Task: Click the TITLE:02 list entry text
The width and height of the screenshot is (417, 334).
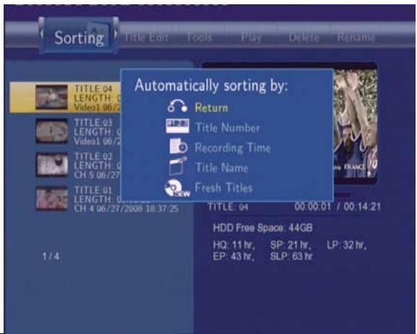Action: pos(97,166)
